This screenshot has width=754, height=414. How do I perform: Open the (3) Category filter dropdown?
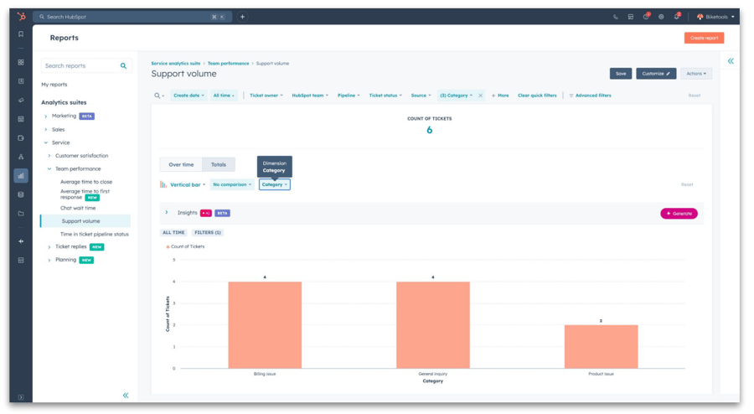pyautogui.click(x=457, y=96)
